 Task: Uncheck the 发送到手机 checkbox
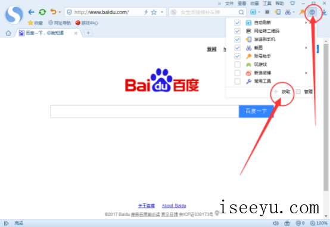tap(237, 39)
